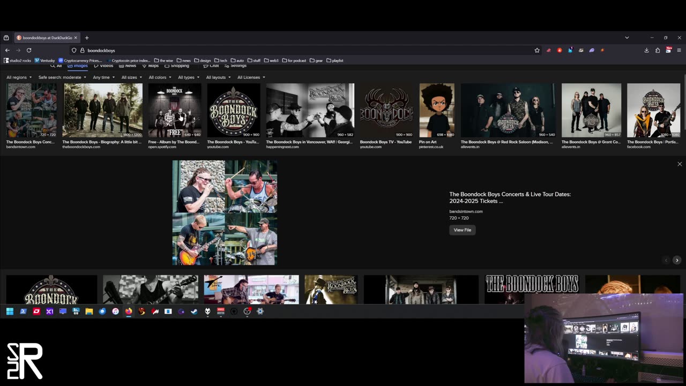This screenshot has height=386, width=686.
Task: Open the Cryptocurrency Prices bookmark
Action: pos(80,61)
